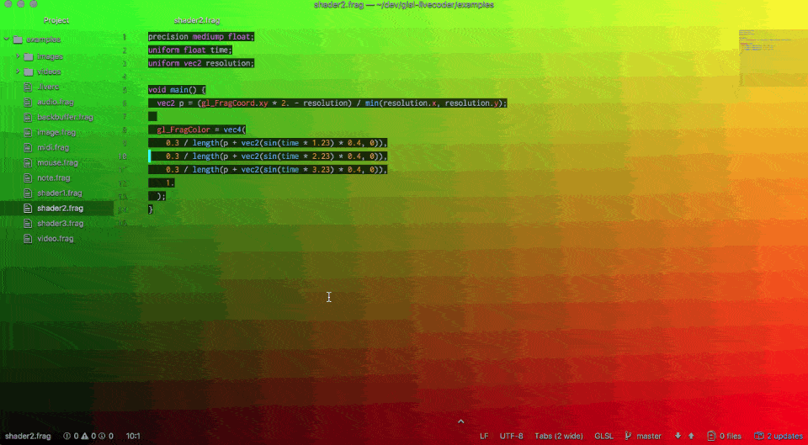Screen dimensions: 808x445
Task: Change line ending from LF
Action: (x=484, y=436)
